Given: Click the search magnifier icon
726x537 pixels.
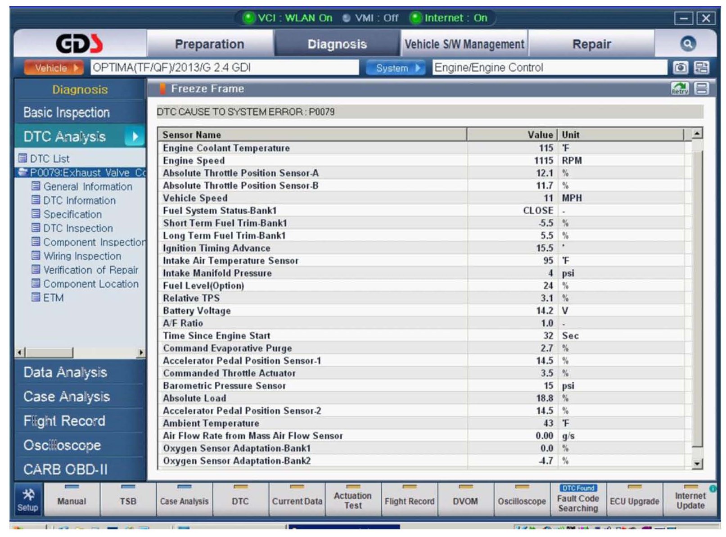Looking at the screenshot, I should tap(687, 44).
